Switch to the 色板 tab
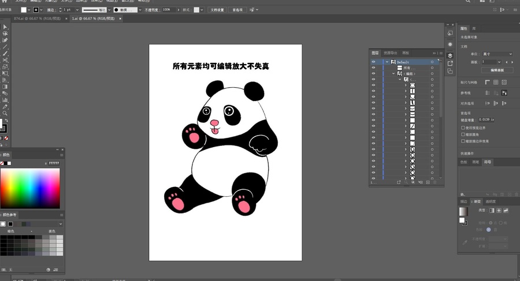Viewport: 520px width, 281px height. pyautogui.click(x=463, y=162)
